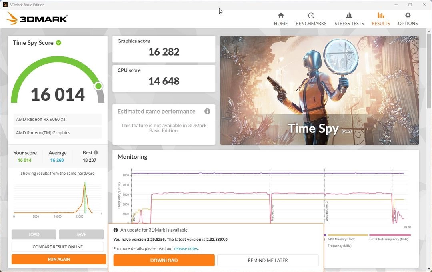The width and height of the screenshot is (432, 272).
Task: Click Run Again button
Action: coord(59,259)
